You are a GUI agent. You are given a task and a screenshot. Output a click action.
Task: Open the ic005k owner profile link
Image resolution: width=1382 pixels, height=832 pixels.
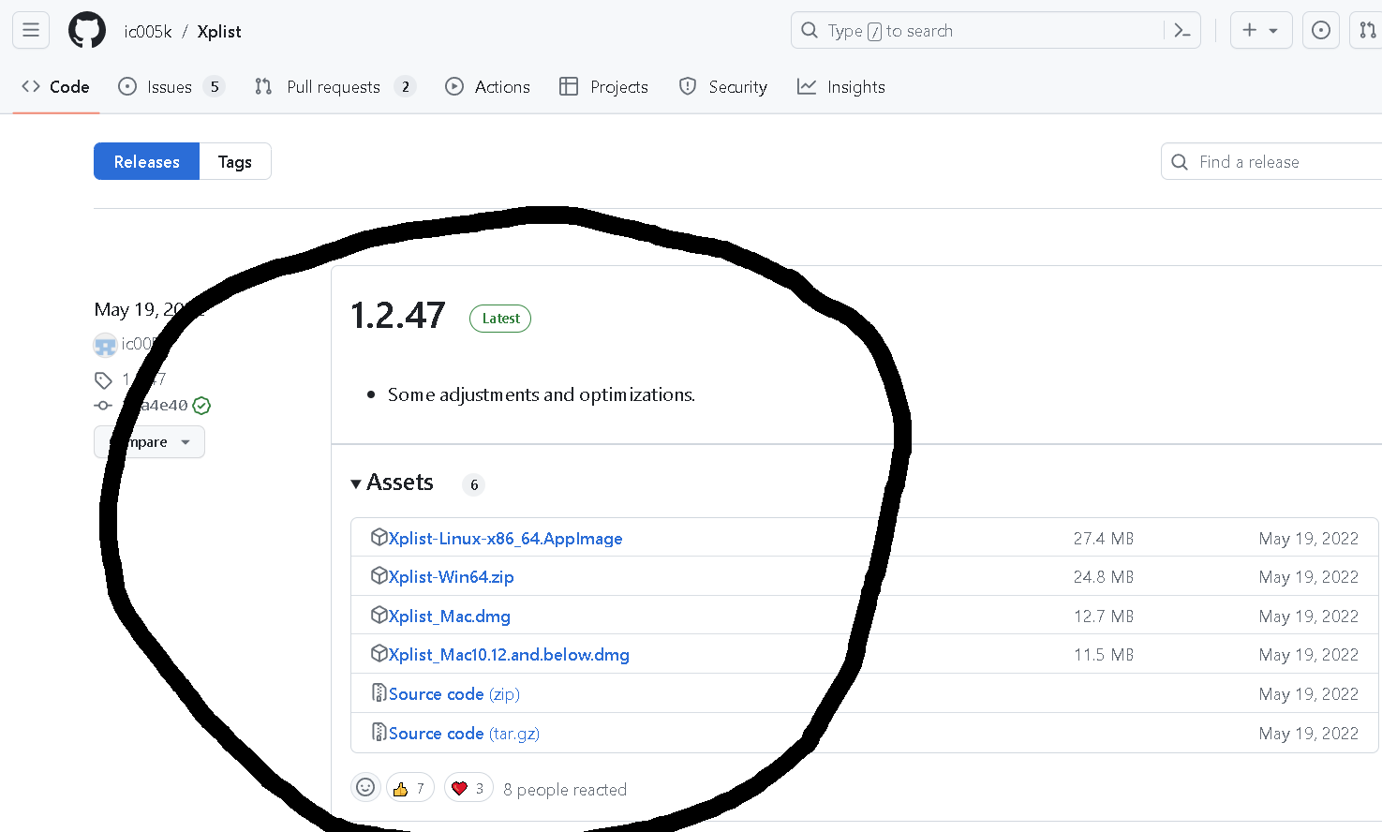coord(148,32)
